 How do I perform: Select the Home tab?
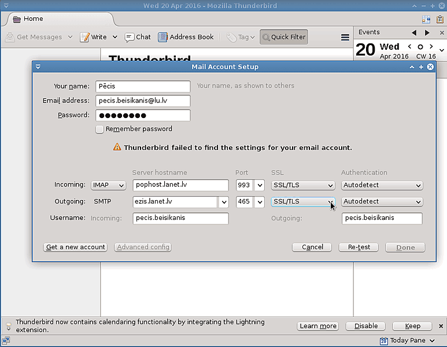[x=61, y=19]
